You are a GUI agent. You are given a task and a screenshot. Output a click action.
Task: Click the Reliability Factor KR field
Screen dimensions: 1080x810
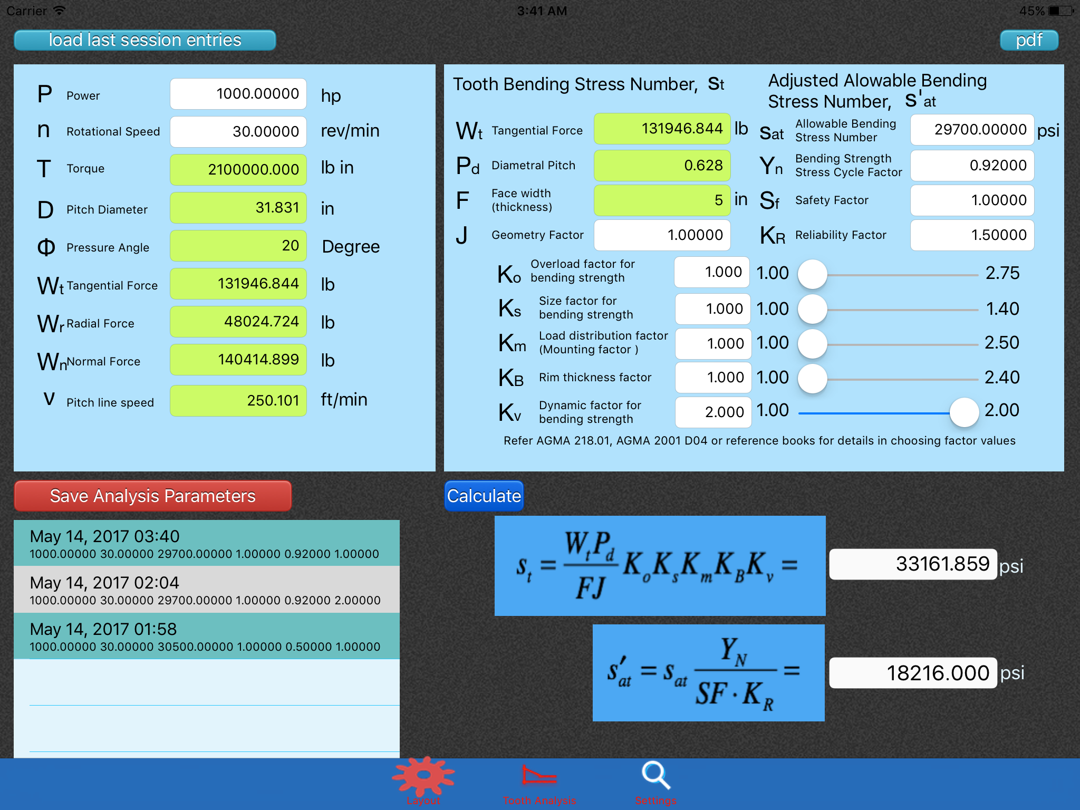point(972,235)
